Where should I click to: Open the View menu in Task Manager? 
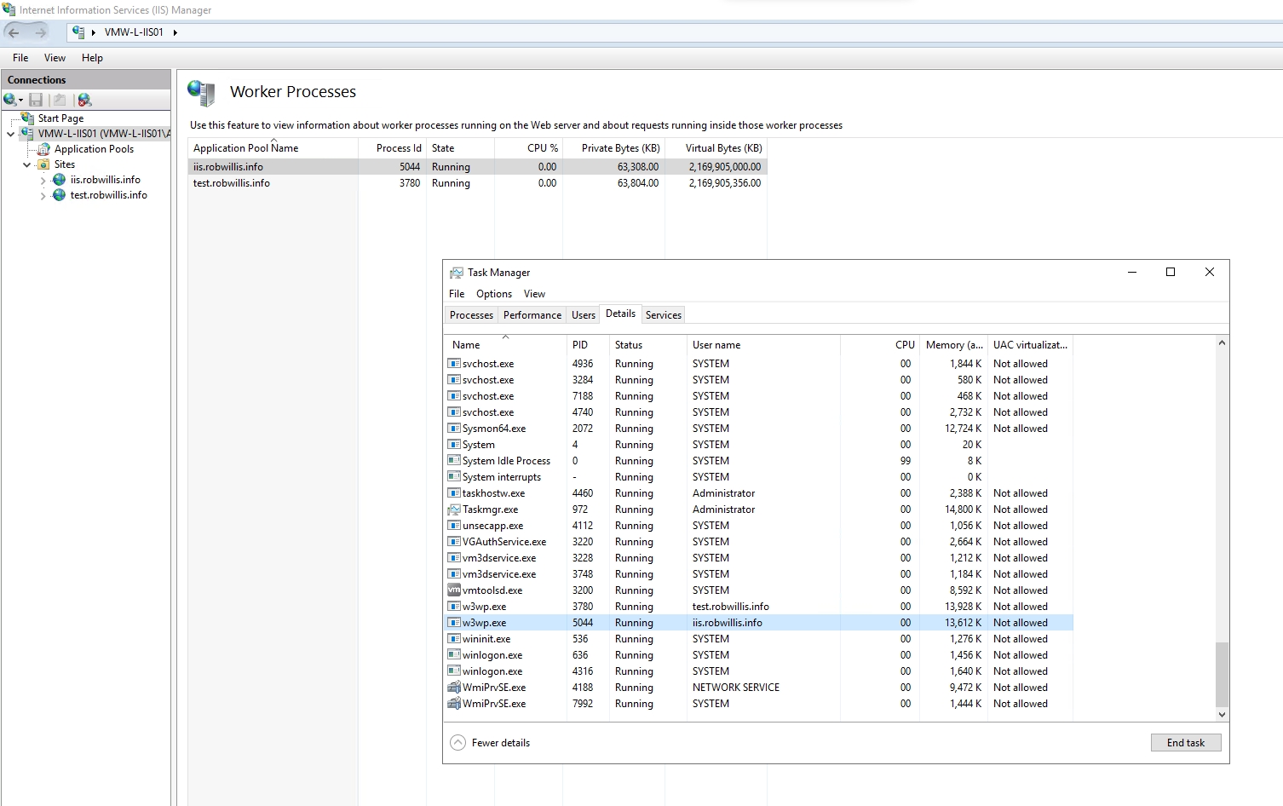coord(534,294)
